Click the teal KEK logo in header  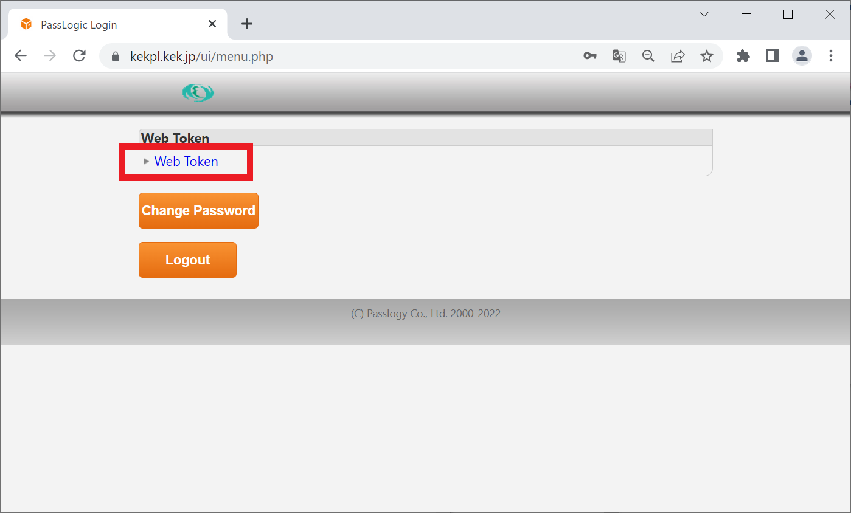coord(198,93)
